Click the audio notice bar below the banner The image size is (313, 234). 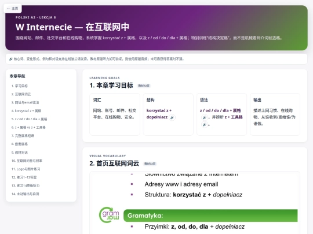tap(156, 59)
